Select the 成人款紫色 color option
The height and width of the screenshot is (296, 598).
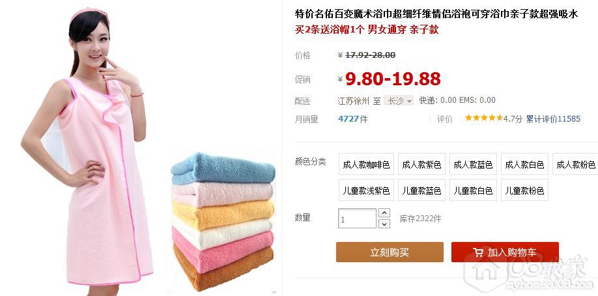coord(421,164)
